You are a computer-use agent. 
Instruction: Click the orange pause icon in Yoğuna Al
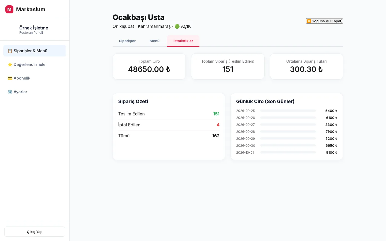tap(309, 21)
